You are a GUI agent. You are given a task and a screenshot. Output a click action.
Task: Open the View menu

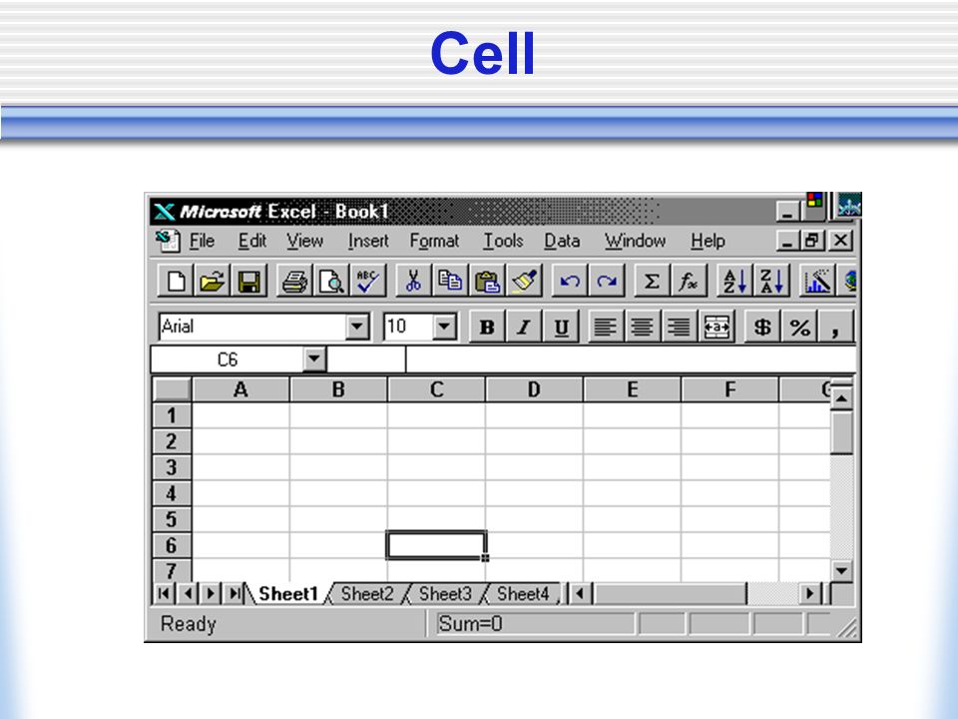[x=305, y=241]
